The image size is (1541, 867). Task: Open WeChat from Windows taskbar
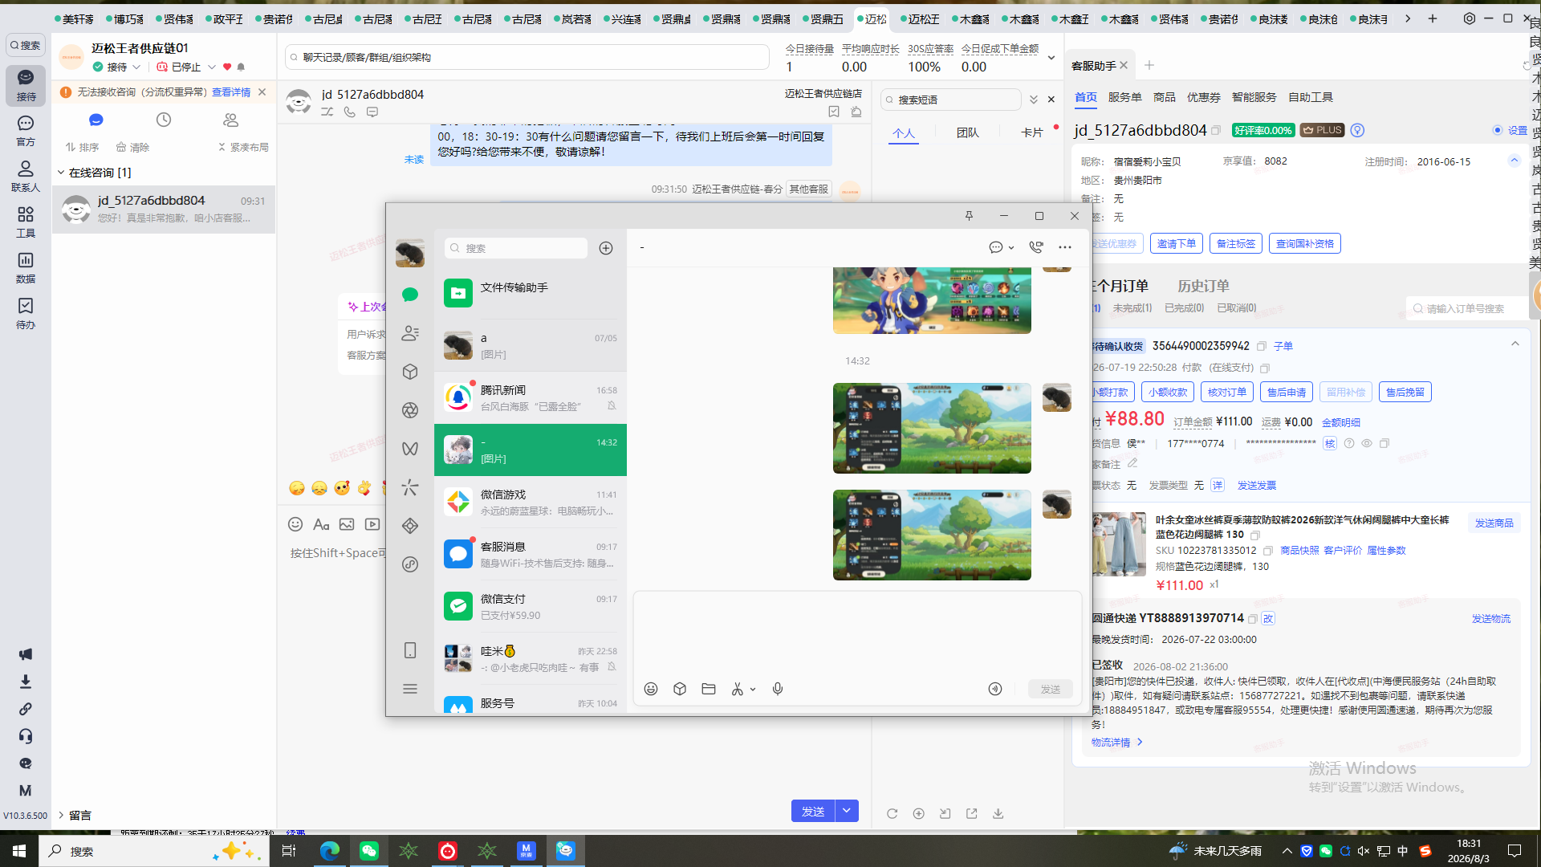[369, 851]
